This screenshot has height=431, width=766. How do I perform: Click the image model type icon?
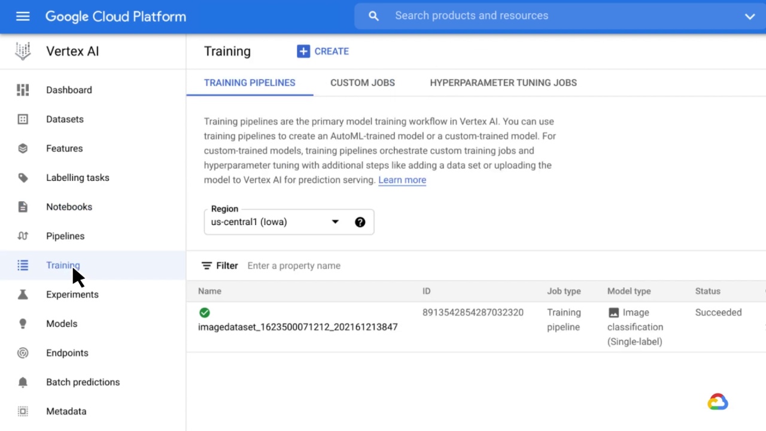[x=613, y=312]
